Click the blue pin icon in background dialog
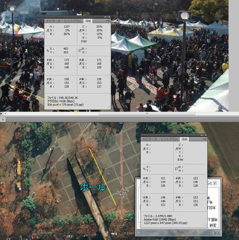239x240 pixels. point(215,183)
